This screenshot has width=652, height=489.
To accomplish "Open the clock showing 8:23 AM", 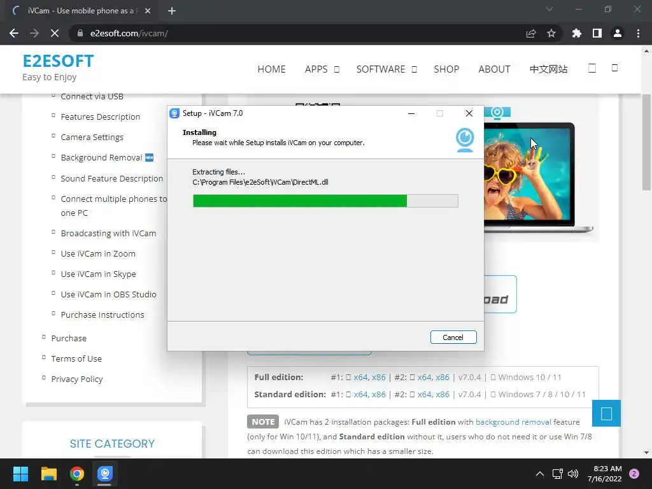I will [x=605, y=474].
